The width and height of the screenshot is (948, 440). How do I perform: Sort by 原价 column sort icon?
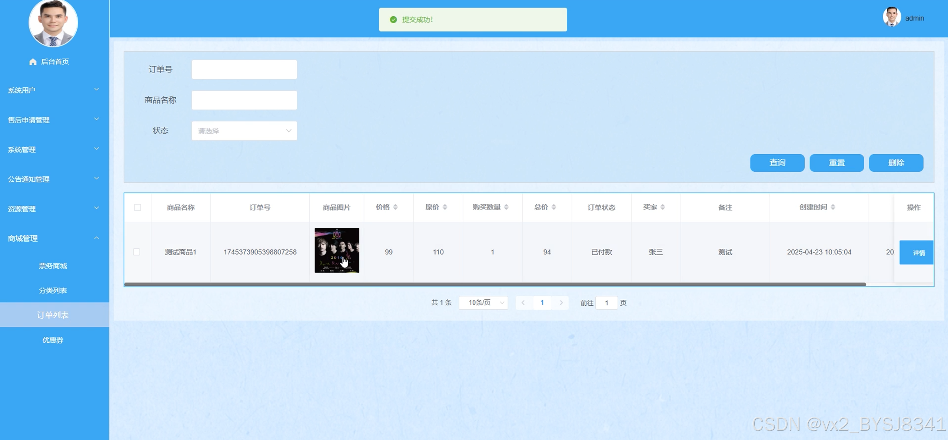click(x=445, y=207)
